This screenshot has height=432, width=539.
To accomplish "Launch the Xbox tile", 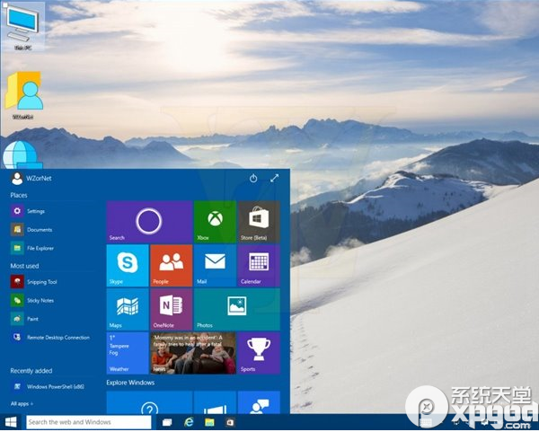I will point(215,222).
